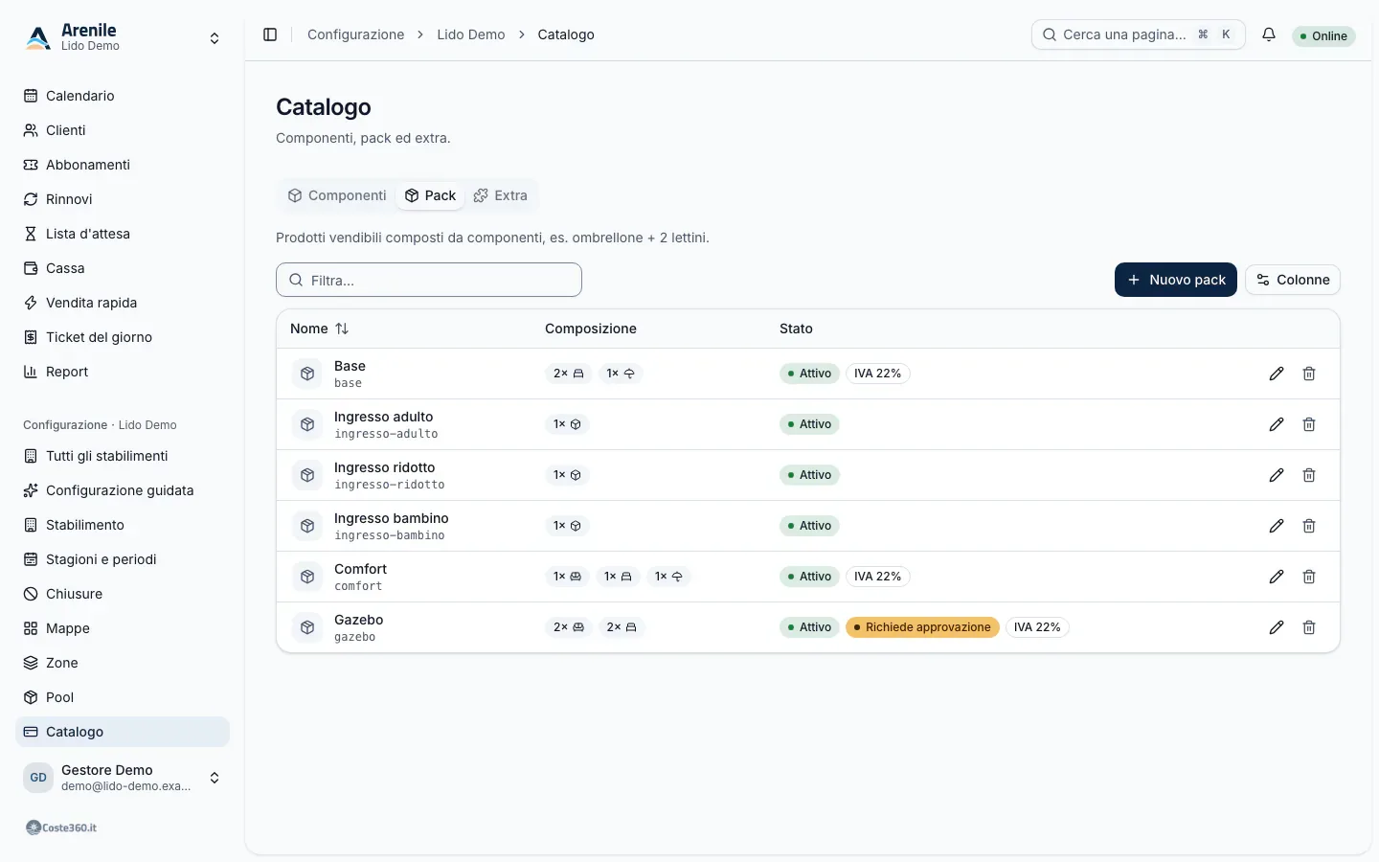
Task: Open Ticket del giorno
Action: pyautogui.click(x=123, y=337)
